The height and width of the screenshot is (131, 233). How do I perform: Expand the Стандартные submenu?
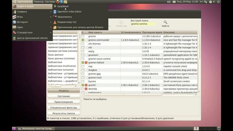point(32,32)
